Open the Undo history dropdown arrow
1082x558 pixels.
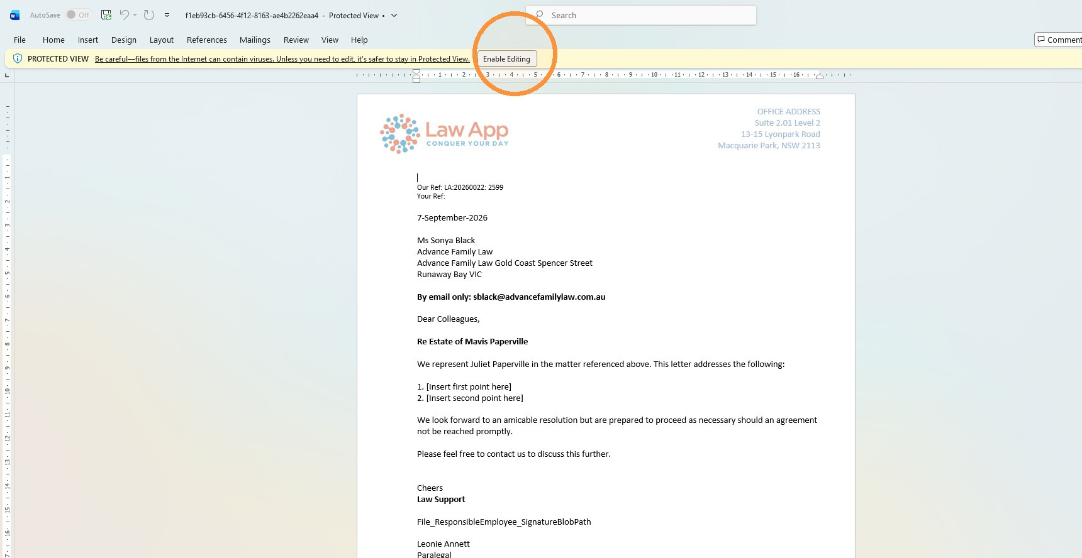pos(135,15)
